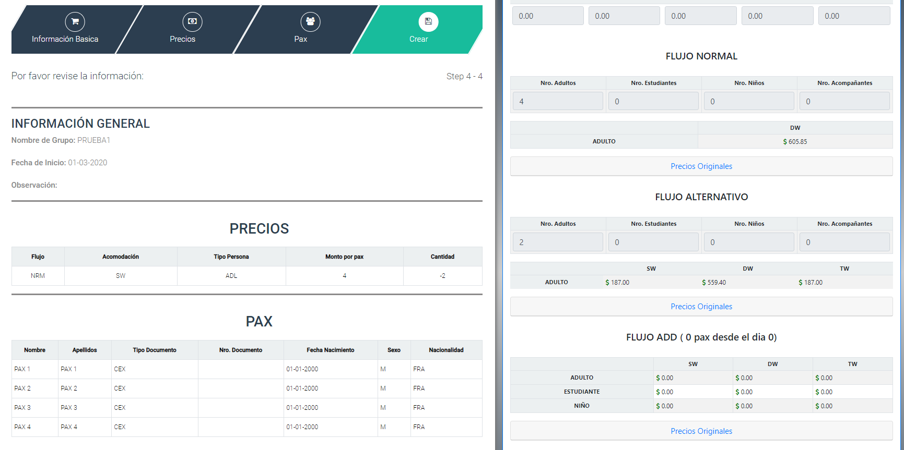Click the first 0.00 field at top
The height and width of the screenshot is (450, 904).
point(547,16)
